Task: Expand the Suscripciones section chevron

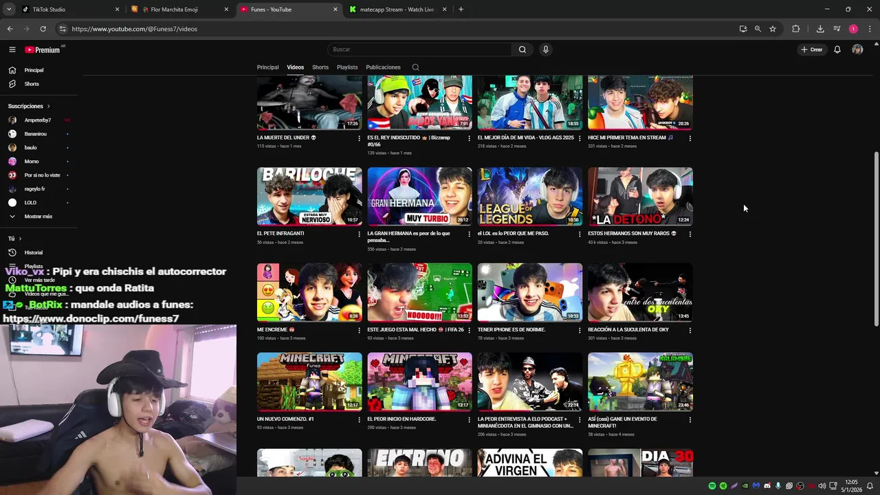Action: pos(48,106)
